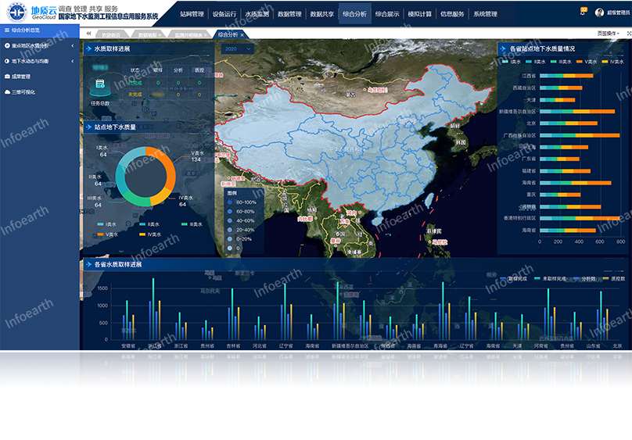The width and height of the screenshot is (632, 440).
Task: Click the cloud icon for 三维可视化
Action: click(x=7, y=91)
